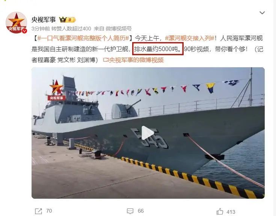276x216 pixels.
Task: Click the 央视军事 watermark logo in video
Action: pos(56,90)
